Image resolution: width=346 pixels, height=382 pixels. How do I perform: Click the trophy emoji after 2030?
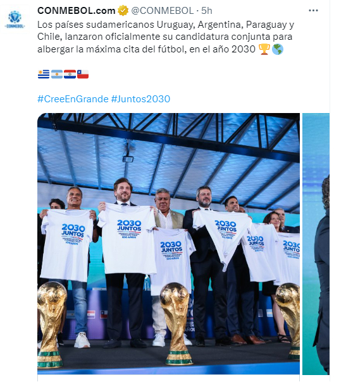264,49
